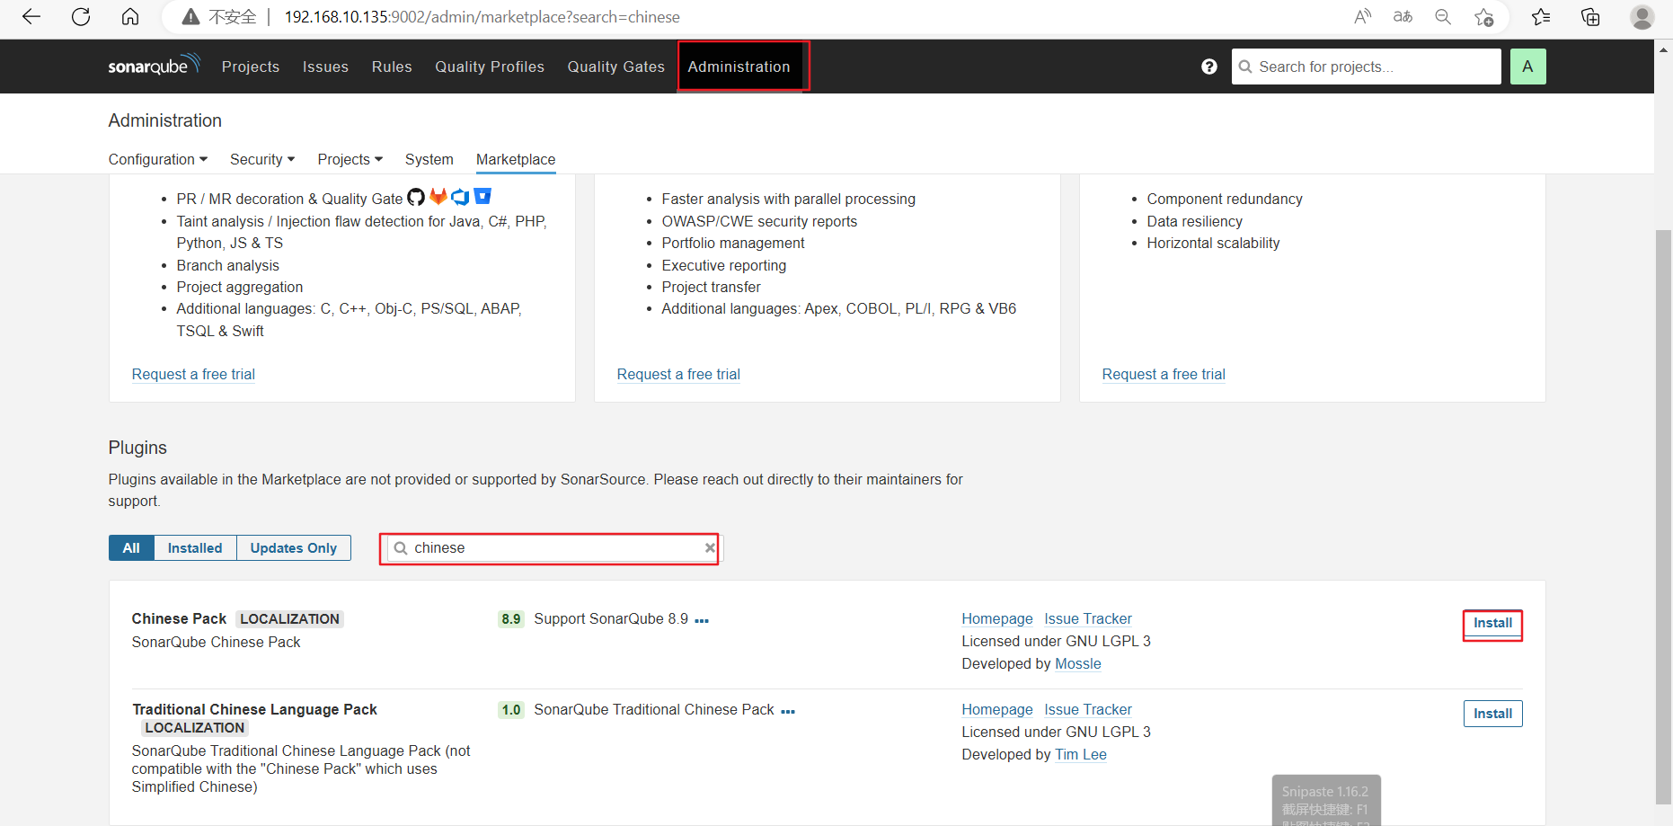1673x826 pixels.
Task: Click the browser address bar URL
Action: click(x=482, y=17)
